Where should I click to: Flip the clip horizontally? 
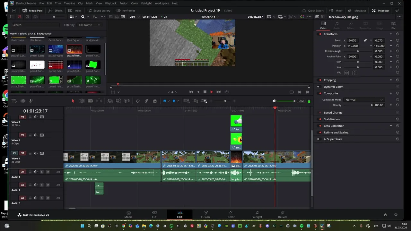tap(346, 73)
